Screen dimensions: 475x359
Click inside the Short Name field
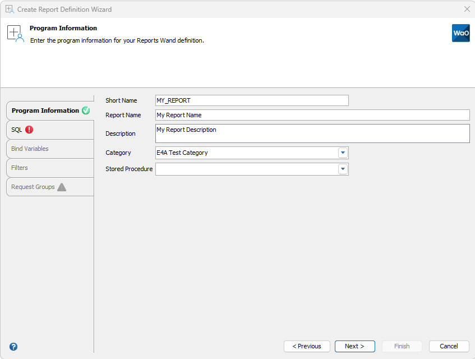251,100
